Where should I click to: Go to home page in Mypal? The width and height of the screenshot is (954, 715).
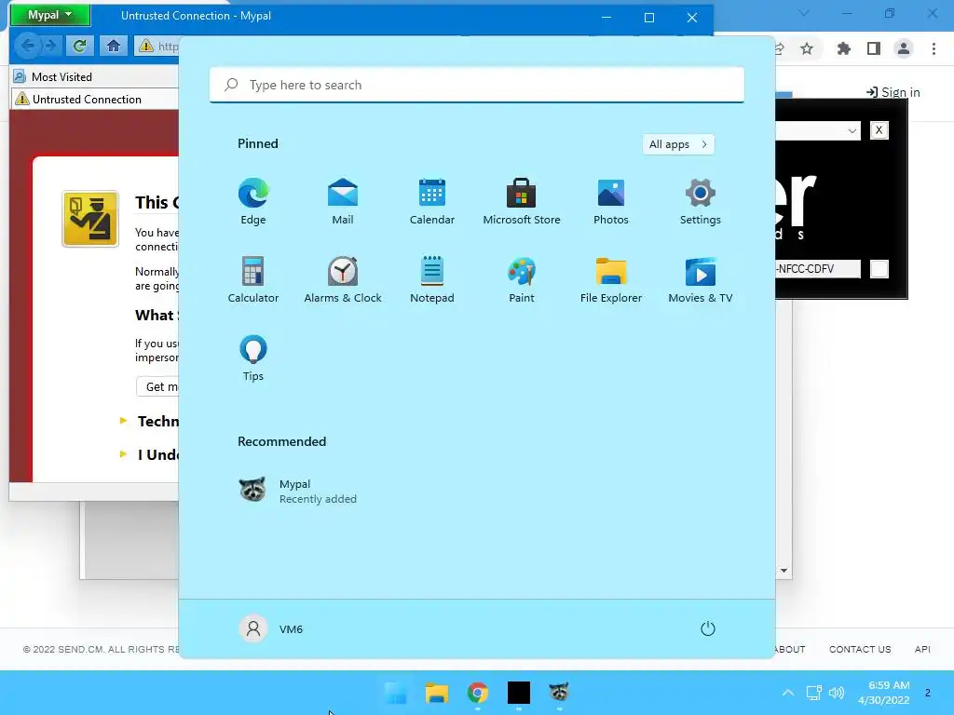[113, 46]
